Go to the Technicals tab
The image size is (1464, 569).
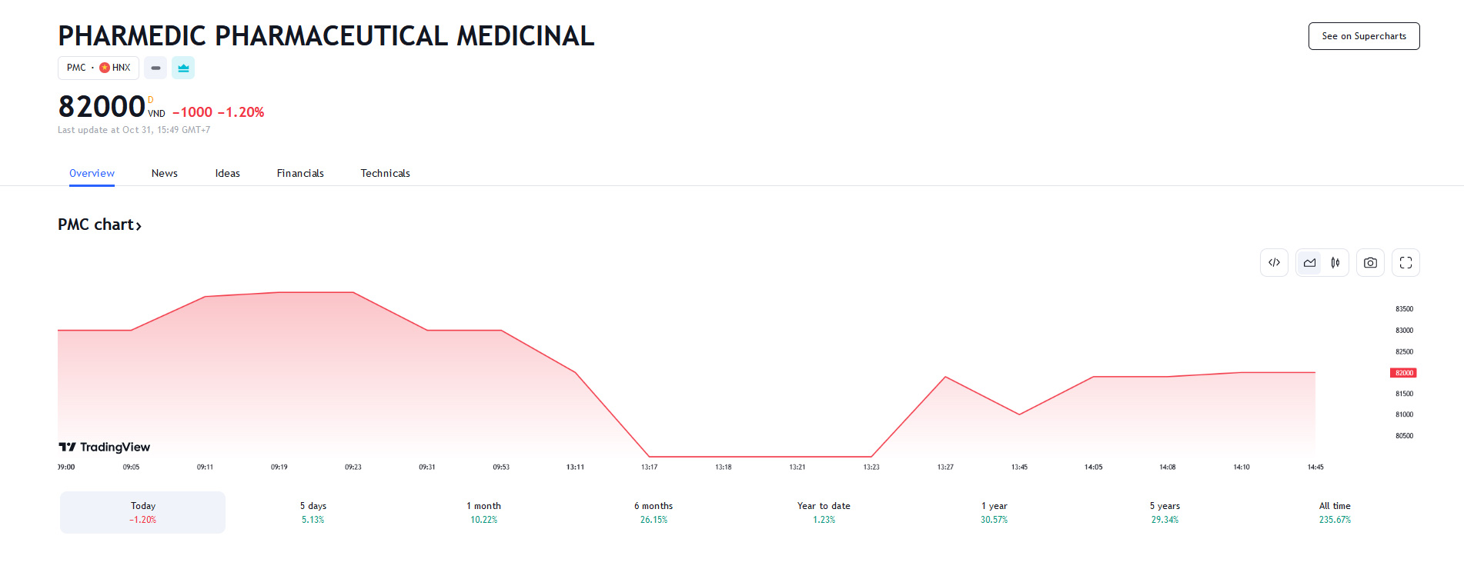(385, 173)
